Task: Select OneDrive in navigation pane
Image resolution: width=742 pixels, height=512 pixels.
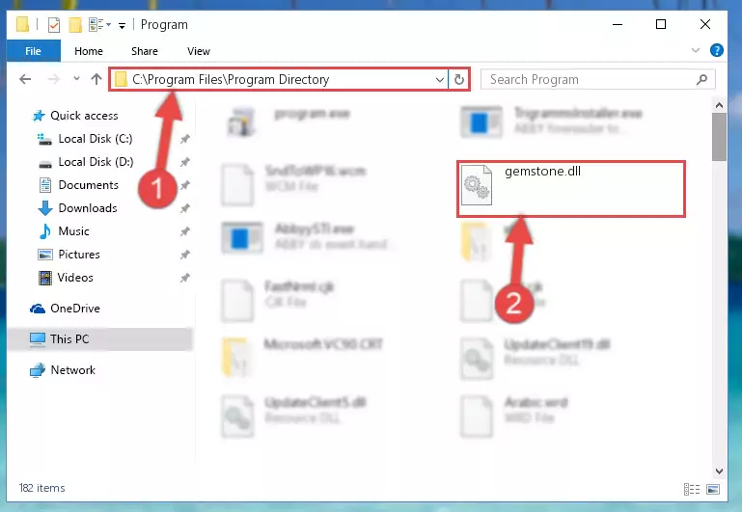Action: (x=74, y=309)
